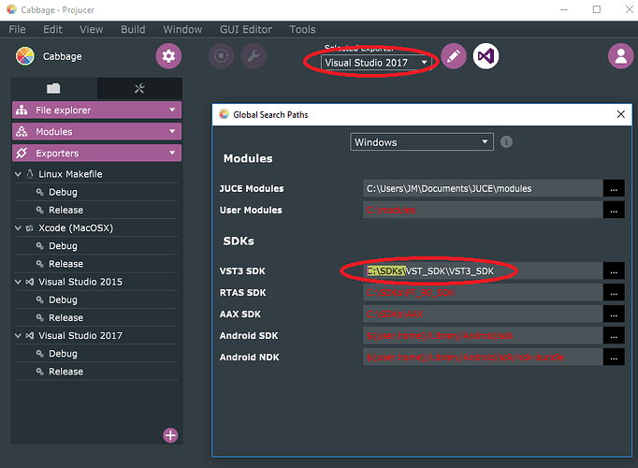Switch to the build tools tab
638x468 pixels.
[x=139, y=88]
